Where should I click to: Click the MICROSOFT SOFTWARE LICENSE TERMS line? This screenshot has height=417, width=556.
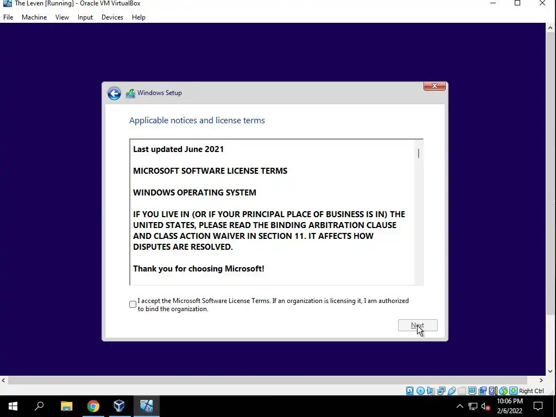tap(210, 171)
